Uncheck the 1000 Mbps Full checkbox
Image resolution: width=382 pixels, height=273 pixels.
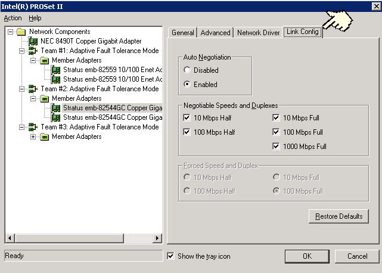click(x=276, y=146)
